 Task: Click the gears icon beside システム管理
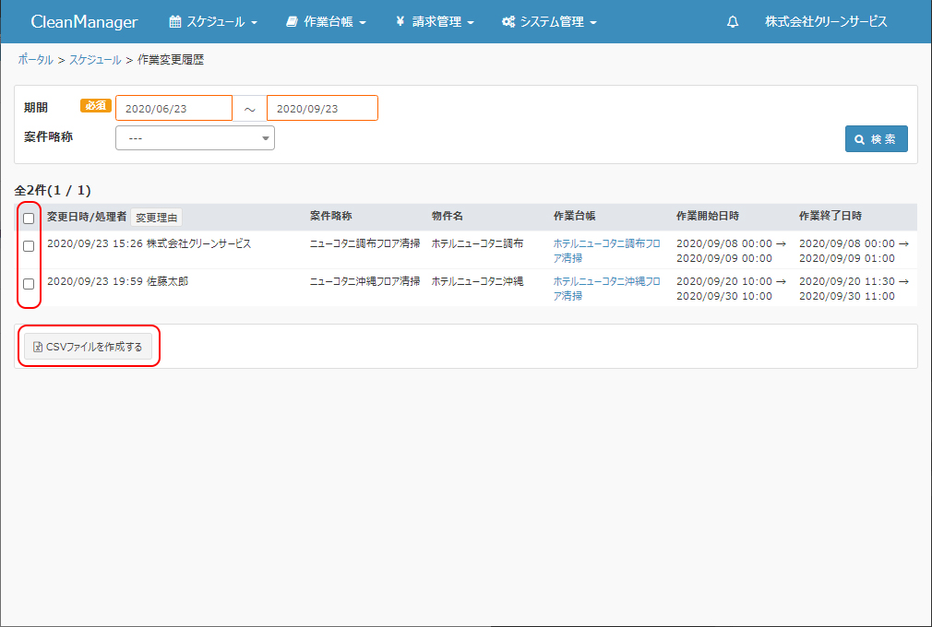pos(508,22)
